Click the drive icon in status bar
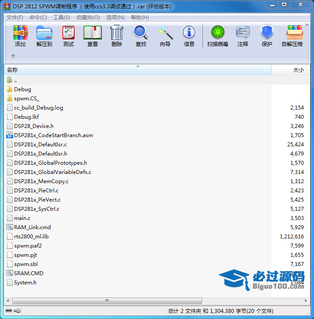The image size is (314, 319). click(x=9, y=311)
